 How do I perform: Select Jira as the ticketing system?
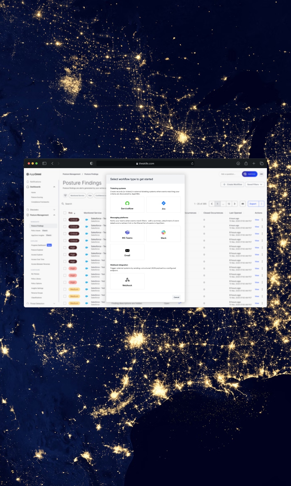coord(163,205)
